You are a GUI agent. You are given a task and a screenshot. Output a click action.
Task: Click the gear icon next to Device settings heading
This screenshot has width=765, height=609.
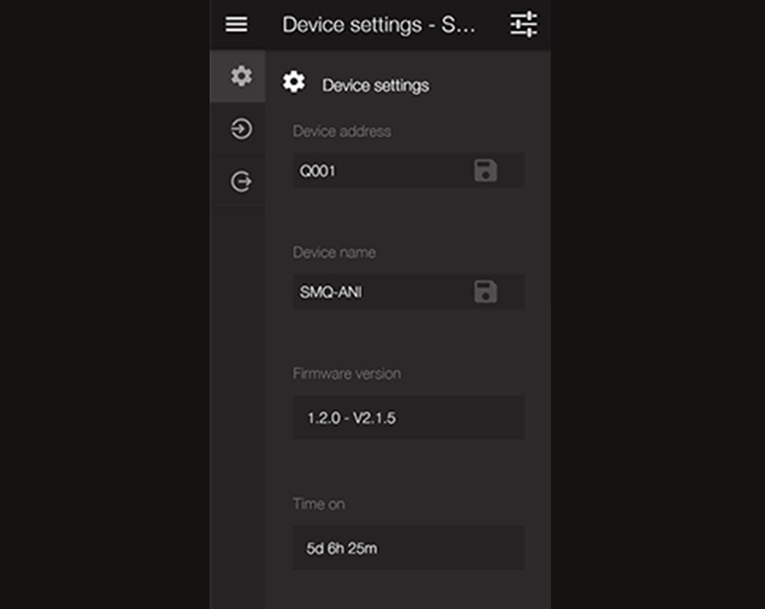(x=294, y=81)
